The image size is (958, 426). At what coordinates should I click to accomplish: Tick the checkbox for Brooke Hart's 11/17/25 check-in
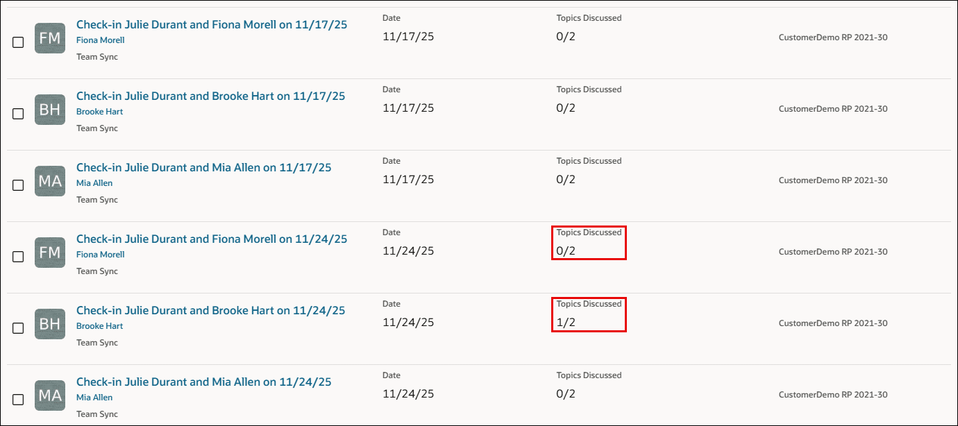(18, 114)
